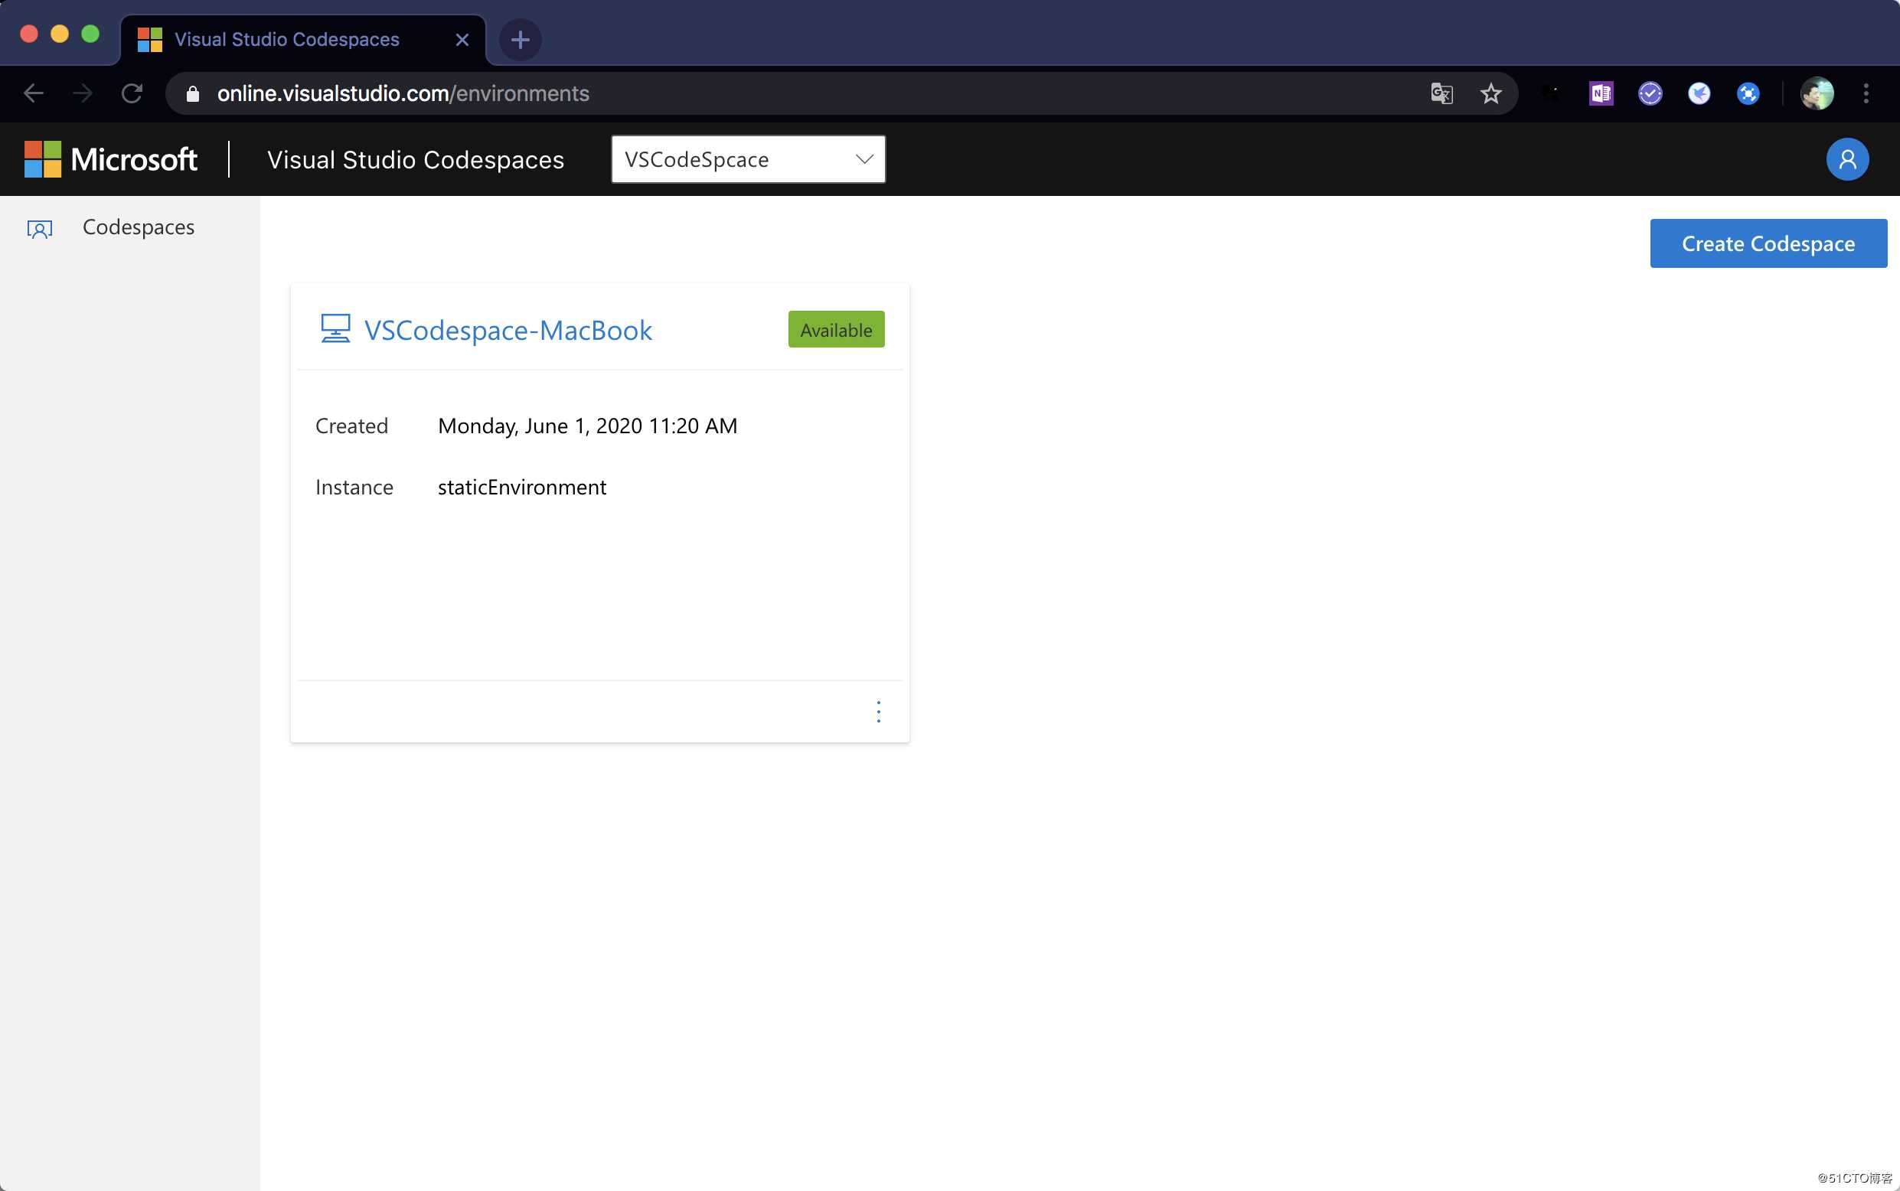Bookmark this page with the star icon
This screenshot has width=1900, height=1191.
tap(1490, 93)
